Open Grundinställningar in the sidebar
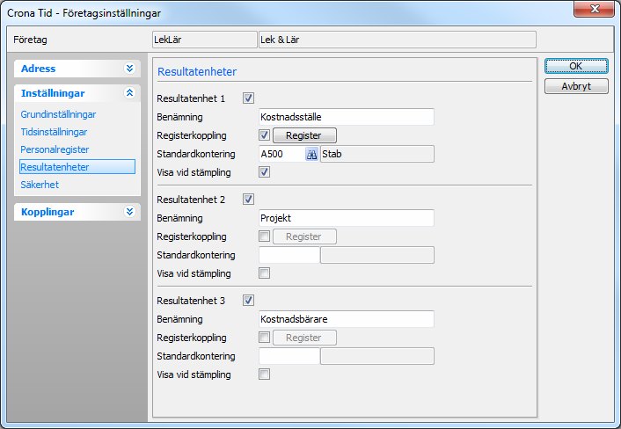 pyautogui.click(x=58, y=114)
